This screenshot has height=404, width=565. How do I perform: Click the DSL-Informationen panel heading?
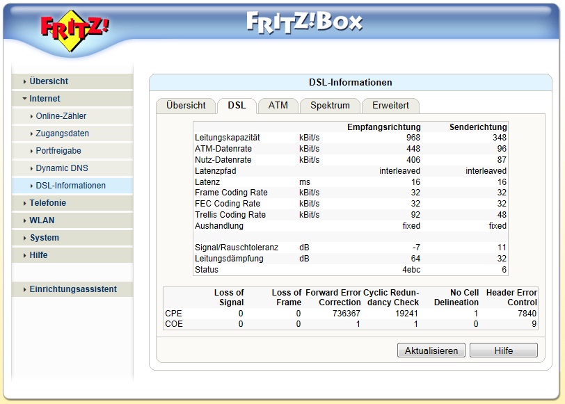click(351, 83)
